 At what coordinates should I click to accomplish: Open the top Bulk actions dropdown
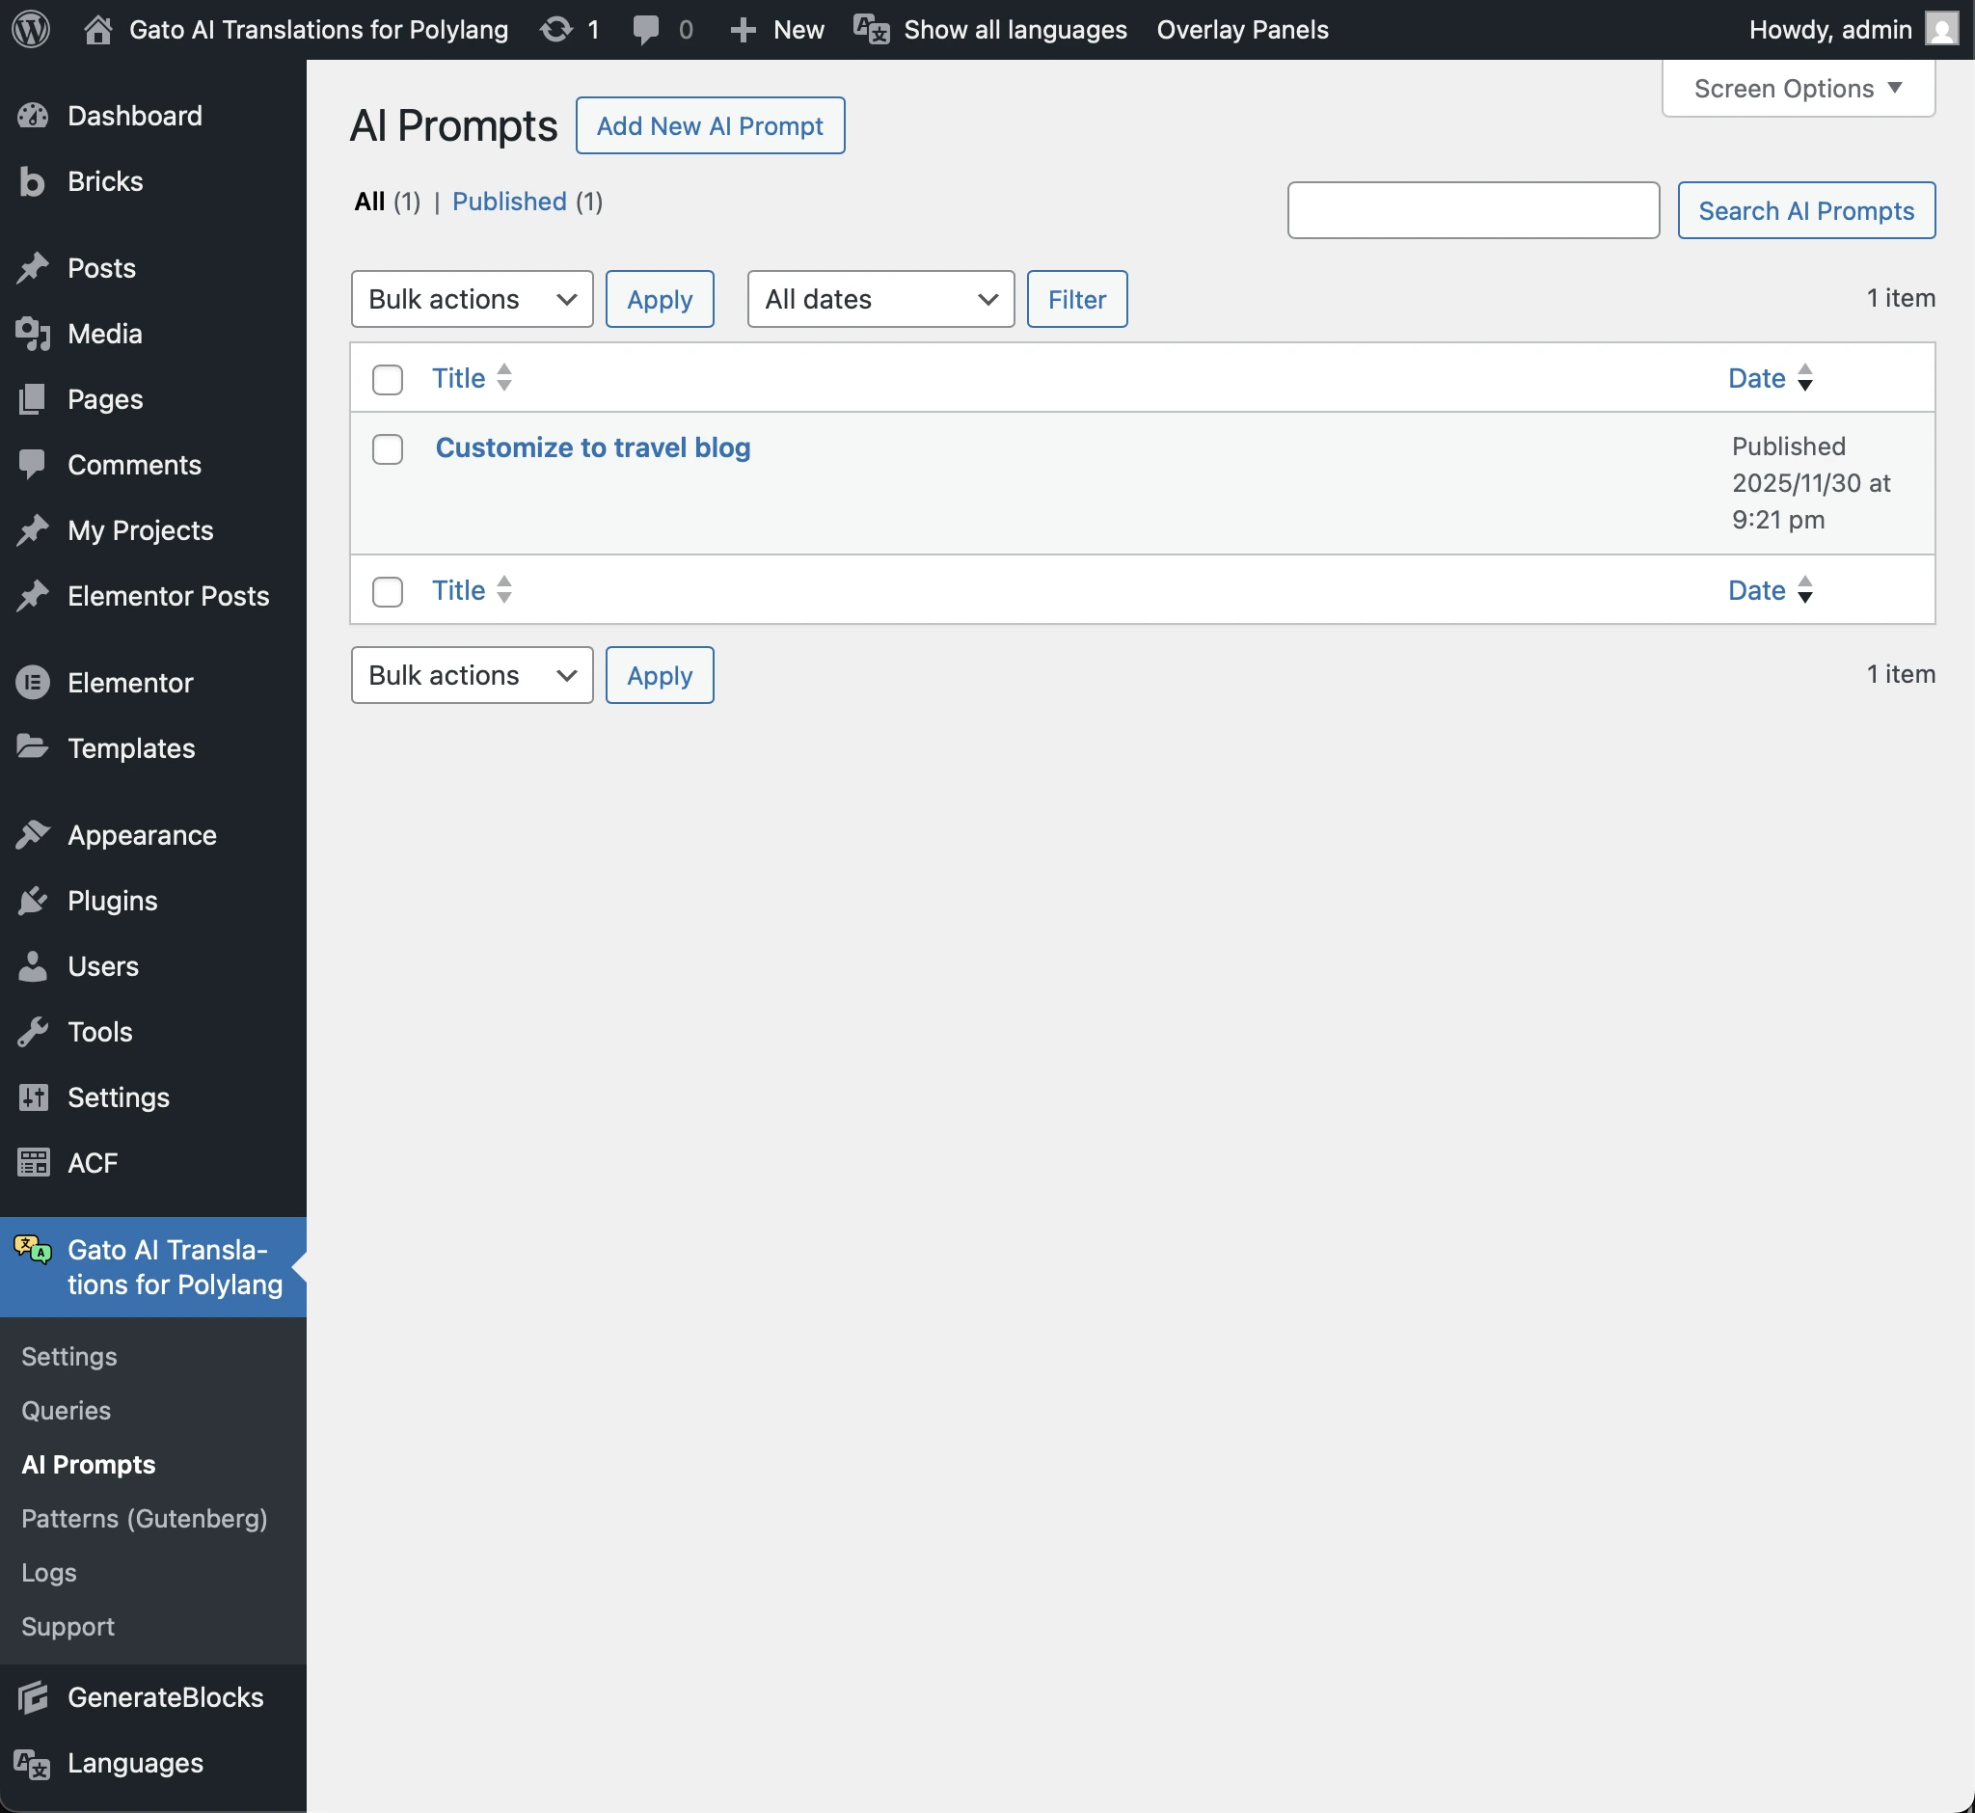(471, 299)
